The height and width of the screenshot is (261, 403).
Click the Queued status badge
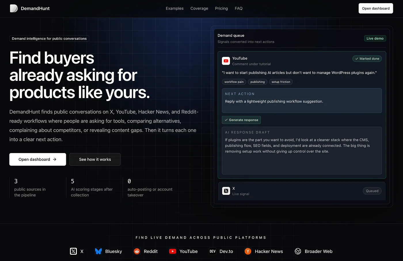point(372,191)
